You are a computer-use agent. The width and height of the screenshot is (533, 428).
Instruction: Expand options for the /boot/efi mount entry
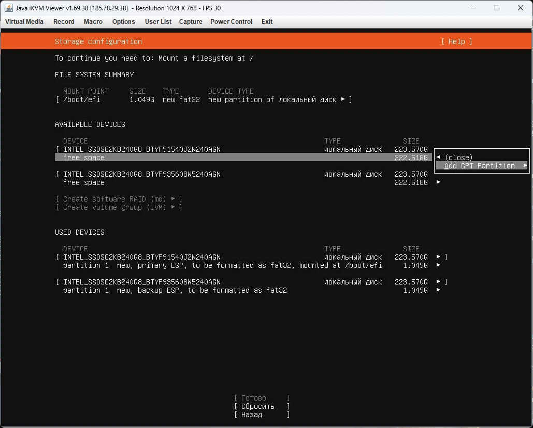pyautogui.click(x=343, y=99)
